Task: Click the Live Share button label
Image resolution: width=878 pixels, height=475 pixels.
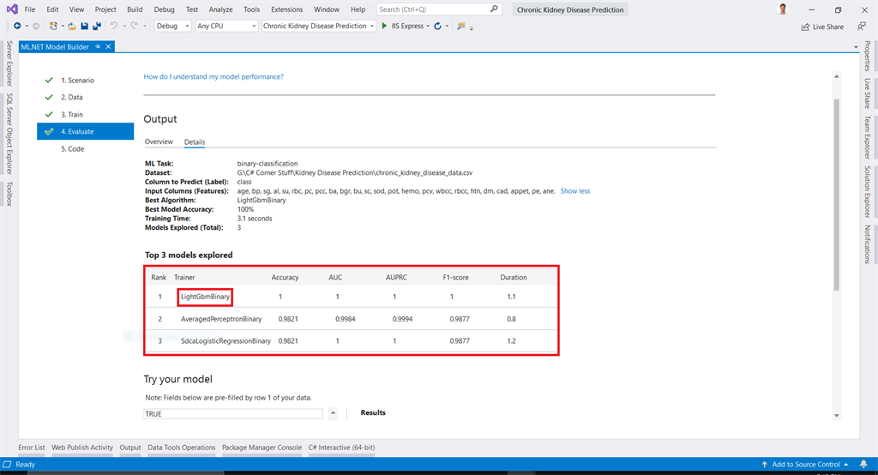Action: [827, 27]
